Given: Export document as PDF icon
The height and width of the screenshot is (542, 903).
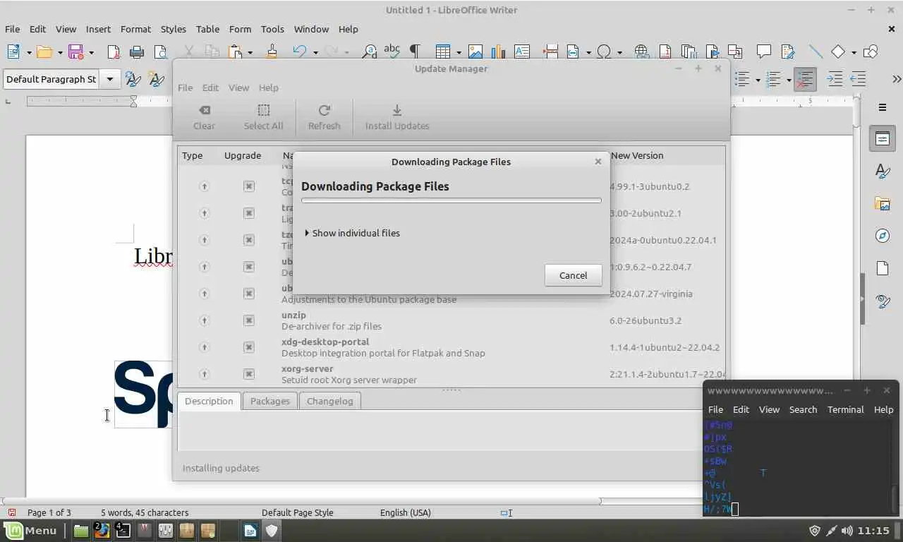Looking at the screenshot, I should coord(113,52).
